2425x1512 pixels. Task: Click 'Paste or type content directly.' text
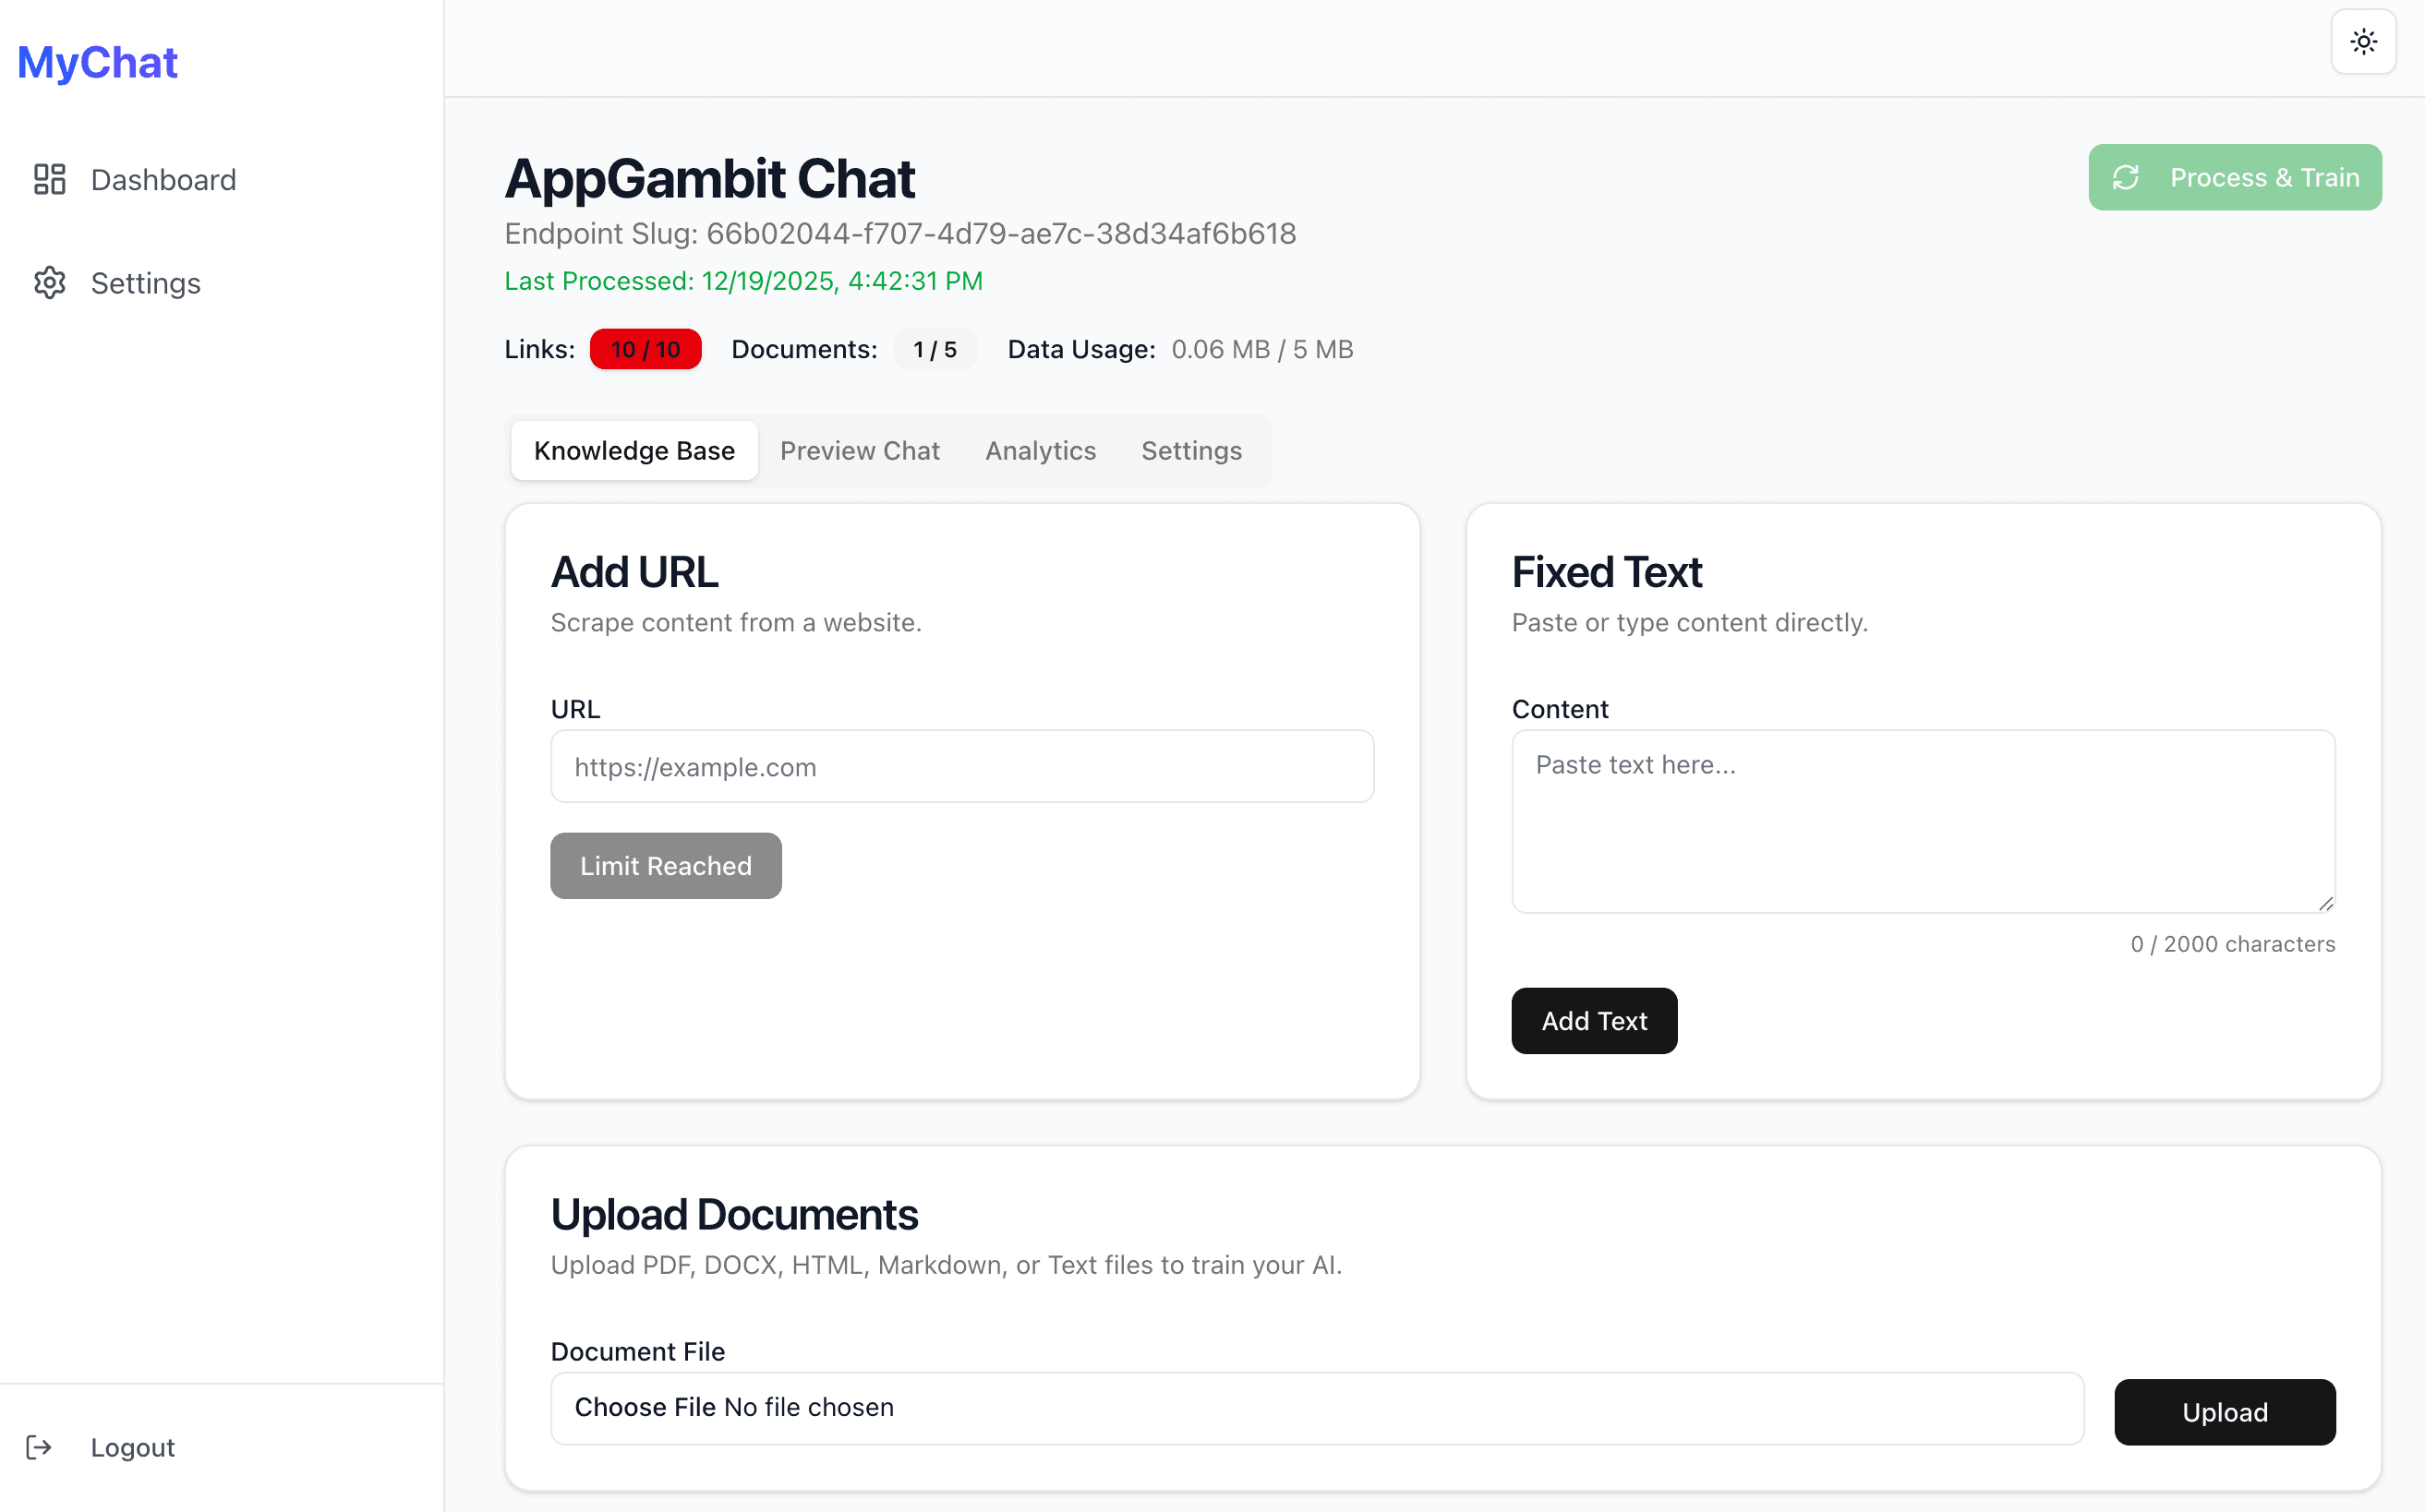1690,623
